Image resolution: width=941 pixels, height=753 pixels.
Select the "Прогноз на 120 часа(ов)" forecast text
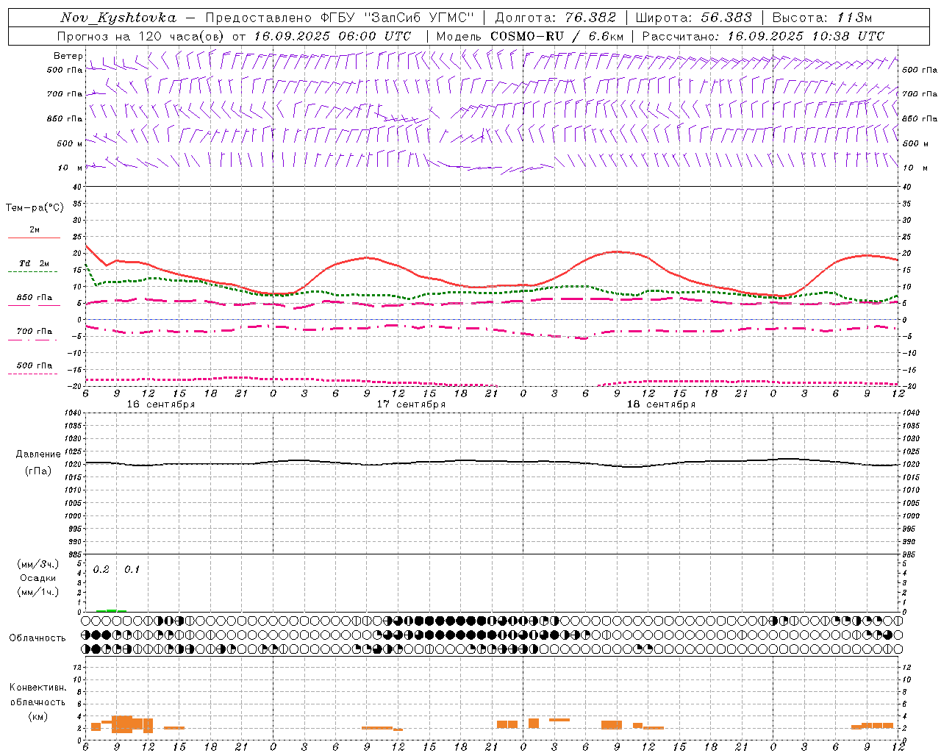pos(141,36)
